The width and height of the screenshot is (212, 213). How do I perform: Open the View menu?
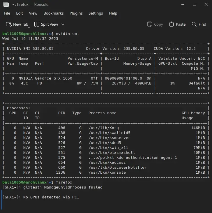click(33, 13)
